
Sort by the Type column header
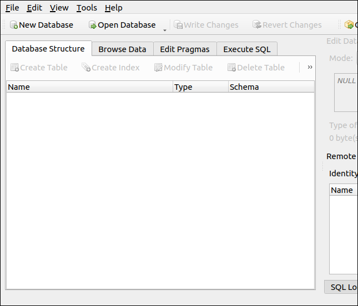200,87
